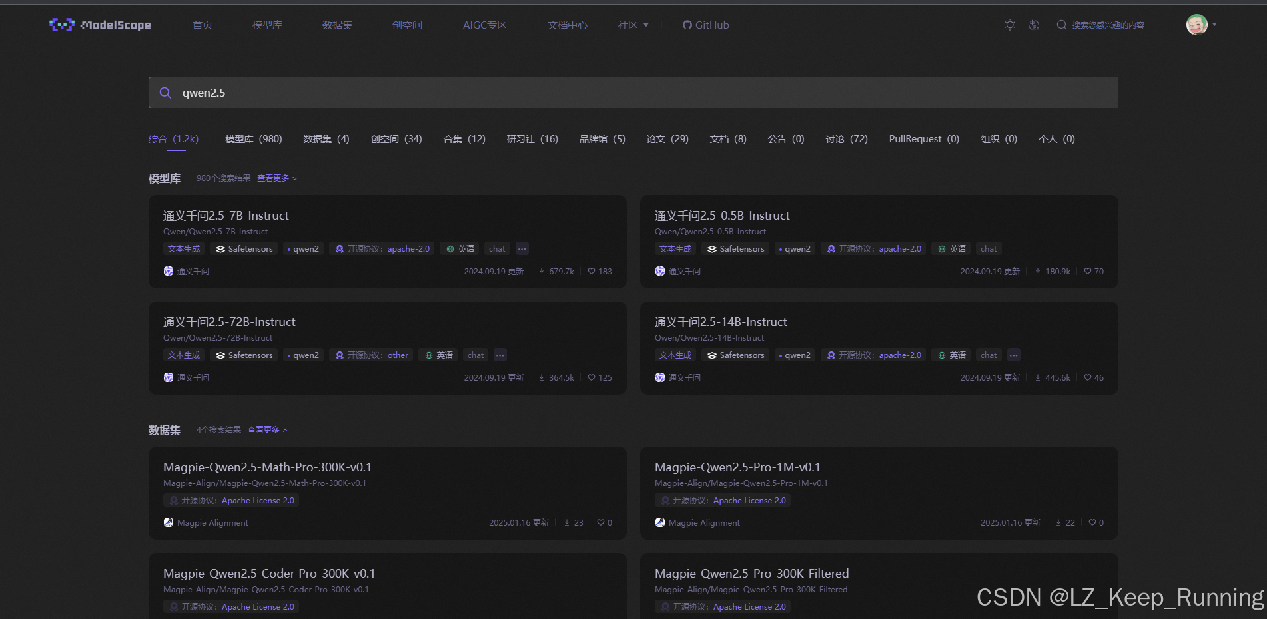Select the 创空间 (34) tab
This screenshot has width=1267, height=619.
[x=396, y=139]
